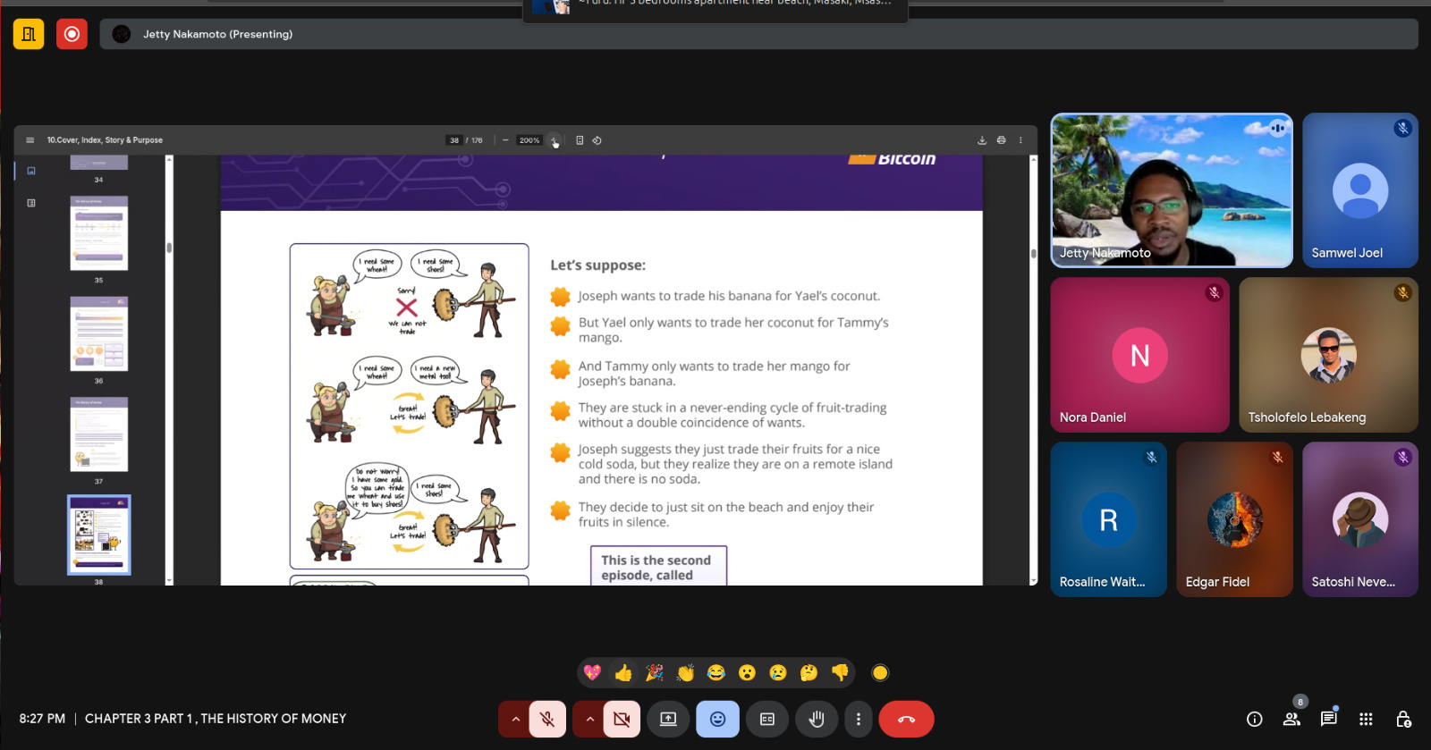This screenshot has width=1431, height=750.
Task: Open more options three-dot menu
Action: 858,719
